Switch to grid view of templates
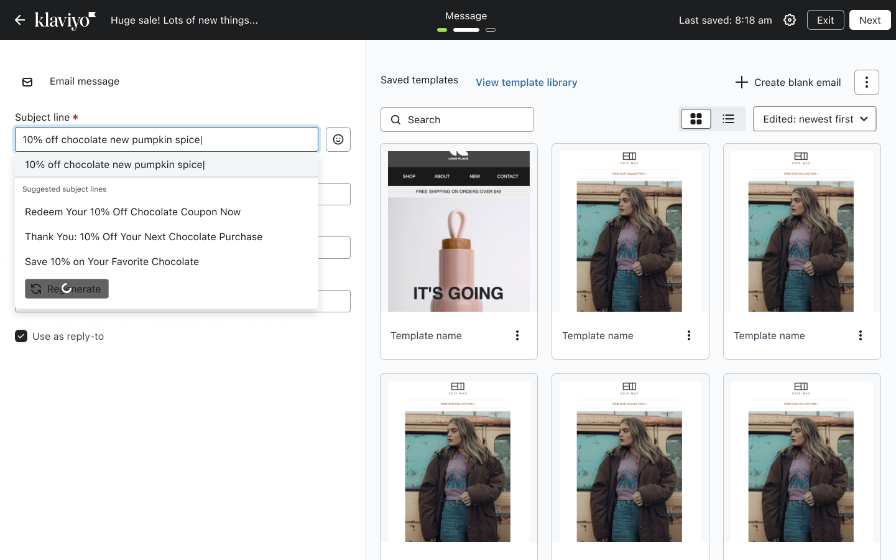 [696, 119]
